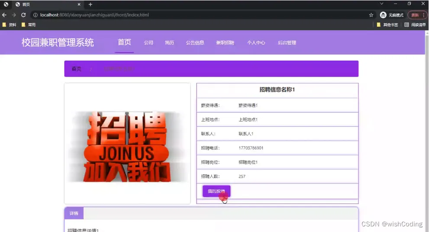
Task: Open the 阅读清单 reading list
Action: point(415,25)
